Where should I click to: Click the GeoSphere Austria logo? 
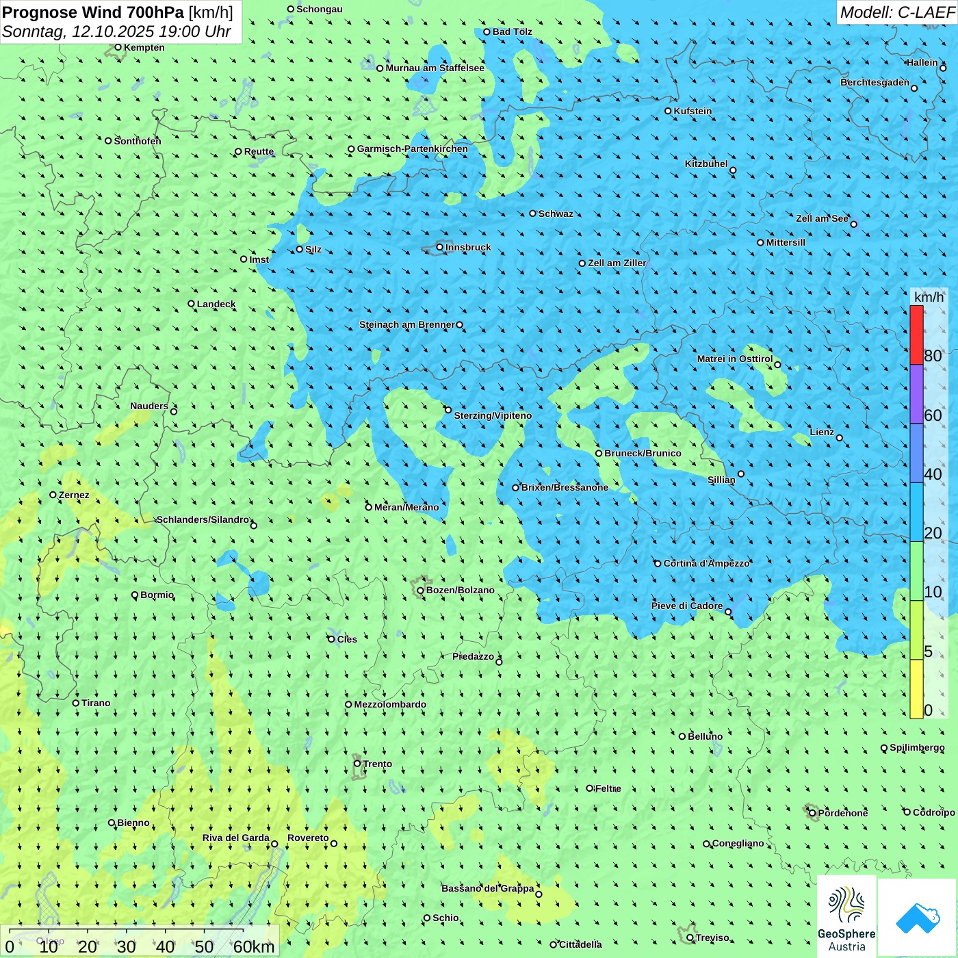pos(846,916)
